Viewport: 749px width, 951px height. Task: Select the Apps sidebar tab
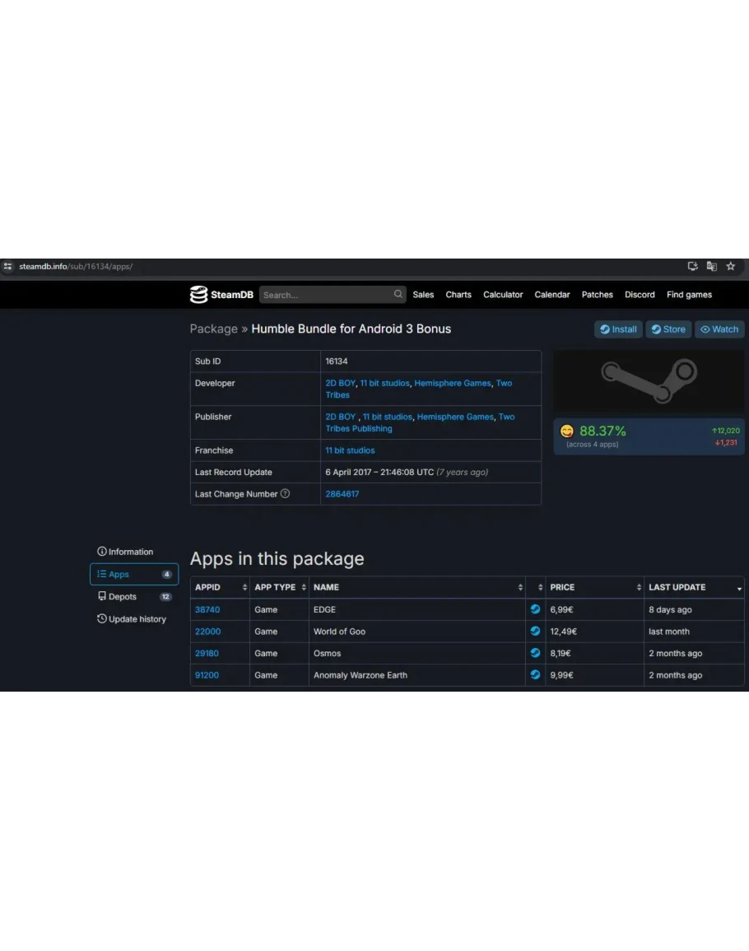134,575
